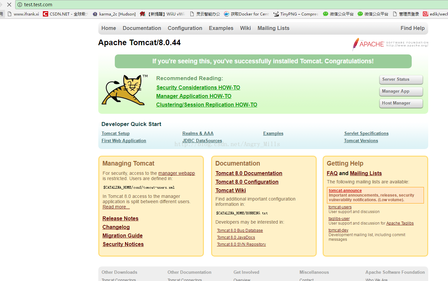Open Mailing Lists link in Getting Help

(366, 173)
